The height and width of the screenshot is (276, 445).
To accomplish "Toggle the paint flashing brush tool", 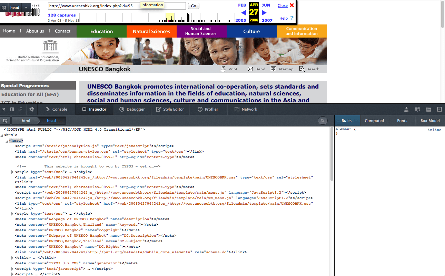I will (x=407, y=109).
